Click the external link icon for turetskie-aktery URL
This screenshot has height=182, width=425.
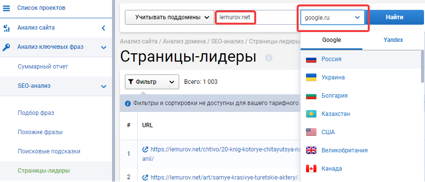(145, 178)
